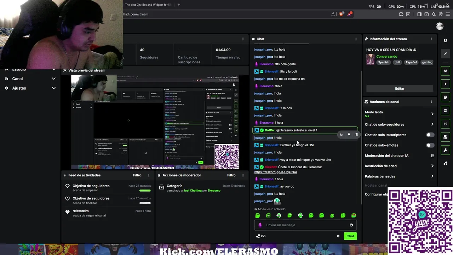This screenshot has height=255, width=453.
Task: Delete the BotRix message with trash icon
Action: pyautogui.click(x=356, y=135)
